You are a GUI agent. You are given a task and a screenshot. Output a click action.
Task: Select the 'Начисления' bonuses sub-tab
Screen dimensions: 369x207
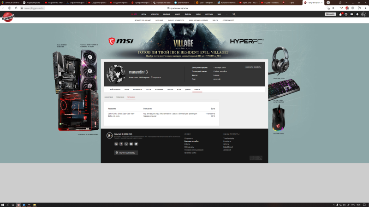109,97
